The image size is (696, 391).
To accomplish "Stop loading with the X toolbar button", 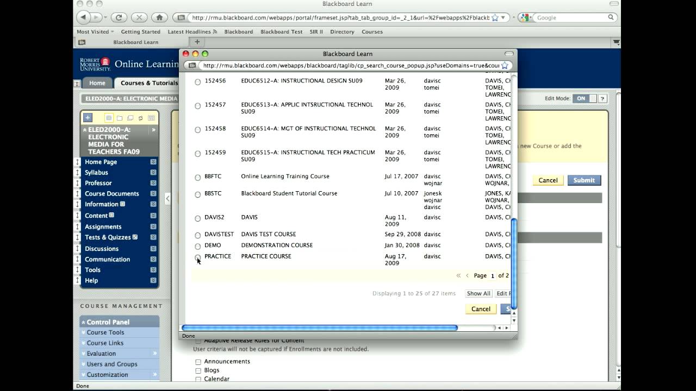I will (x=139, y=17).
